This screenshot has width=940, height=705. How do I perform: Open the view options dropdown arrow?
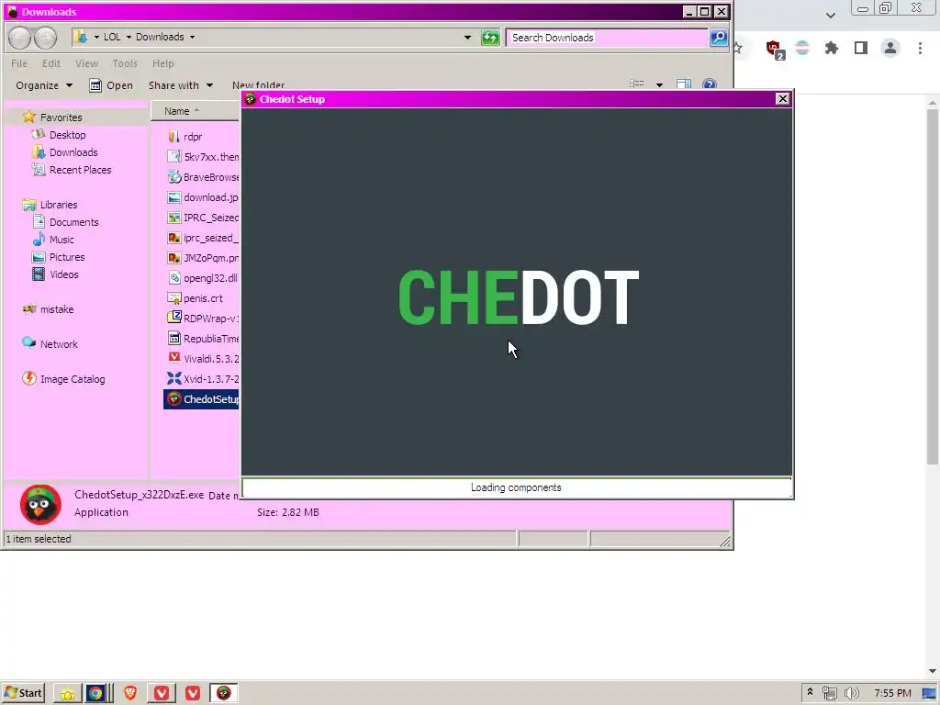[x=659, y=85]
